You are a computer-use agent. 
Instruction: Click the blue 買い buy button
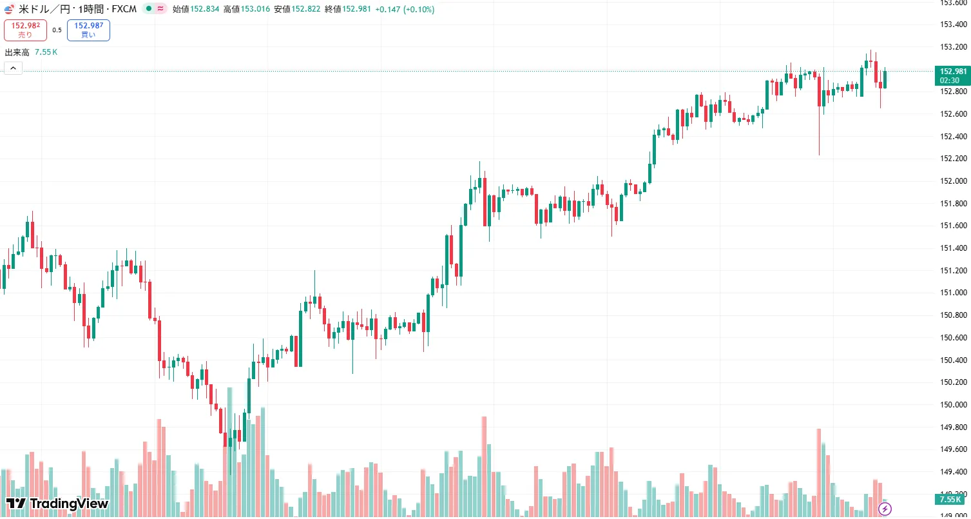[x=88, y=30]
